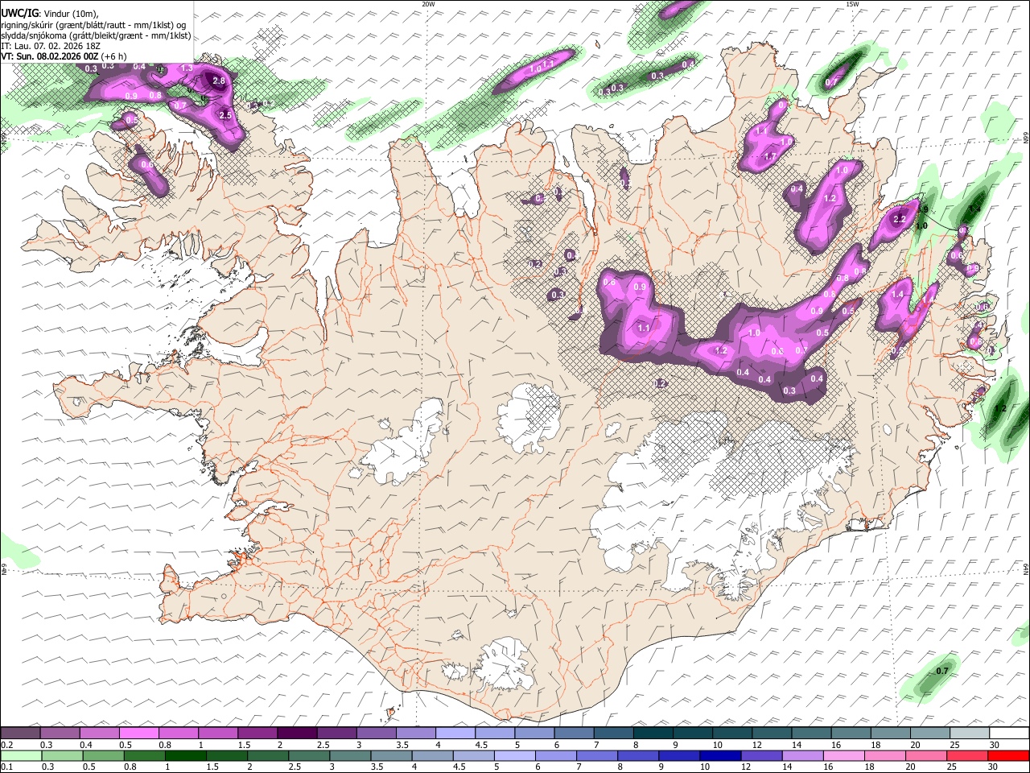The width and height of the screenshot is (1030, 773).
Task: Select the 'rigning/skúrir' legend description line
Action: [x=94, y=25]
